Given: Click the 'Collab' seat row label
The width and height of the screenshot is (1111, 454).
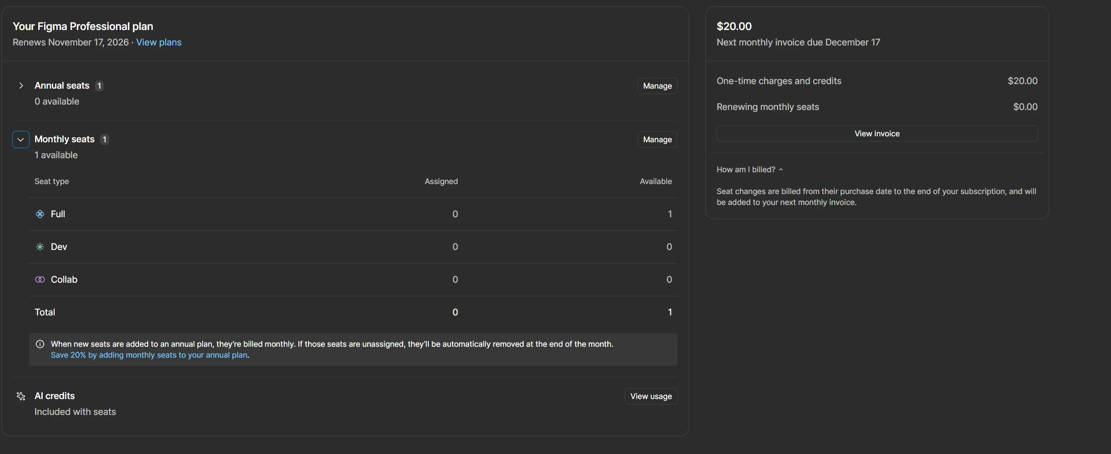Looking at the screenshot, I should click(64, 279).
